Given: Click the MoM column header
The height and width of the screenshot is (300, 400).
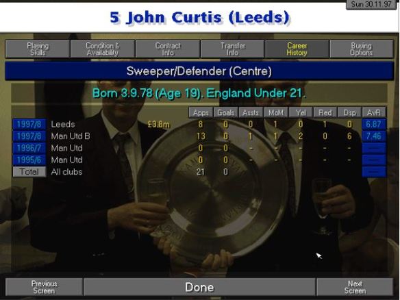Looking at the screenshot, I should coord(276,112).
